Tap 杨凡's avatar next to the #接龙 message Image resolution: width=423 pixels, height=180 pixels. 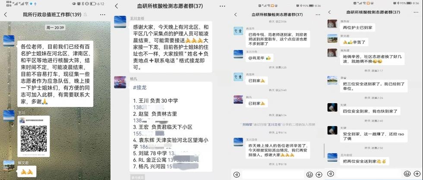120,82
